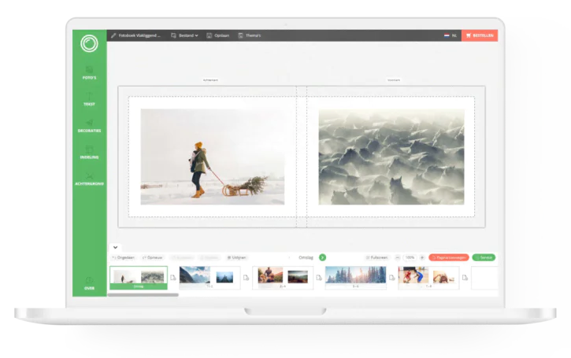
Task: Select the snowy forest page thumbnail
Action: [x=356, y=277]
